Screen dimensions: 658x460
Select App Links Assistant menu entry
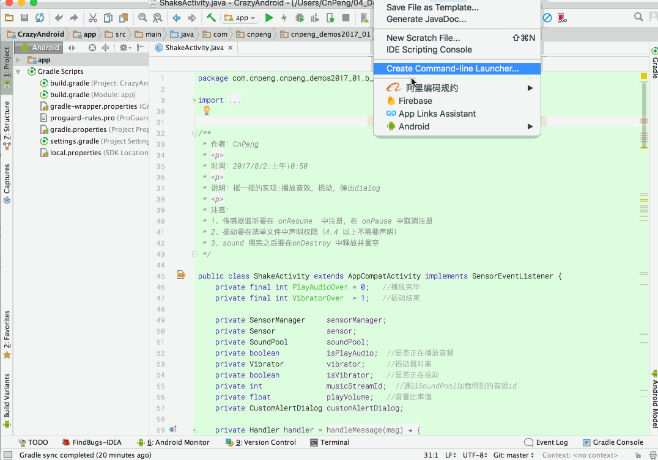(x=457, y=114)
